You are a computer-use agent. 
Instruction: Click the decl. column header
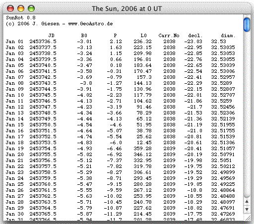195,36
